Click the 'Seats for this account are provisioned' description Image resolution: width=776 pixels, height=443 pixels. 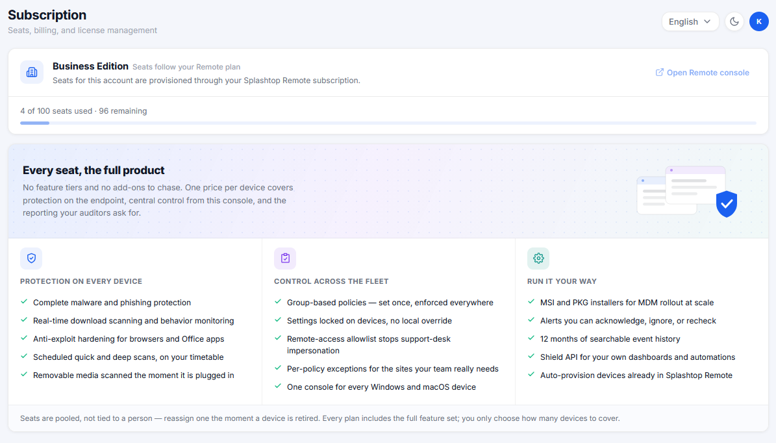point(207,80)
